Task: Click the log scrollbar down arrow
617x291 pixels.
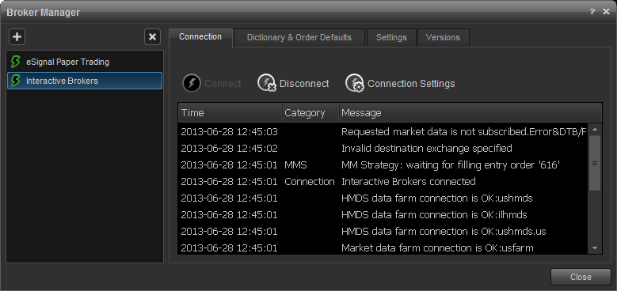Action: click(595, 248)
